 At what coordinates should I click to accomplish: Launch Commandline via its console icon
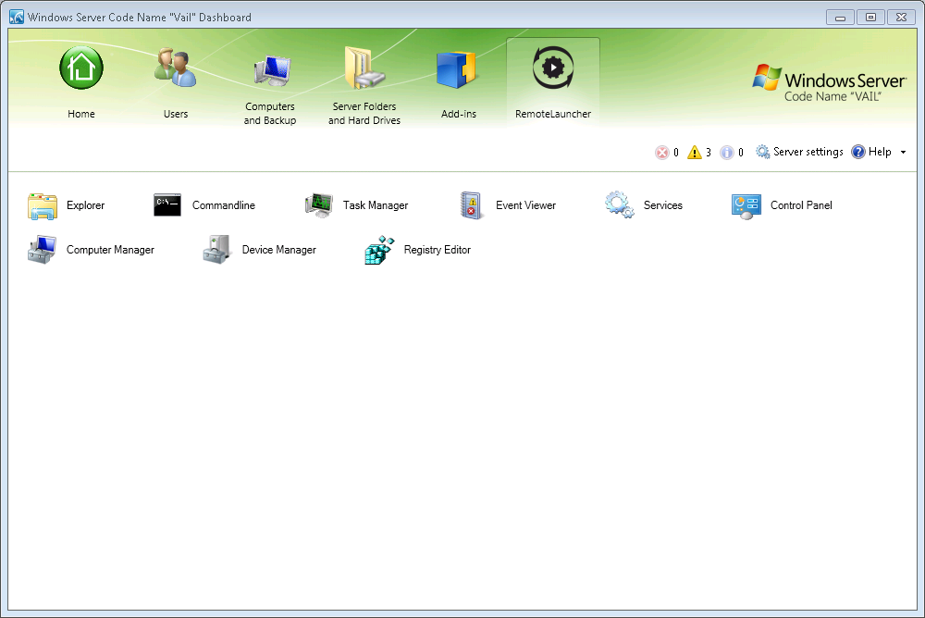[166, 205]
